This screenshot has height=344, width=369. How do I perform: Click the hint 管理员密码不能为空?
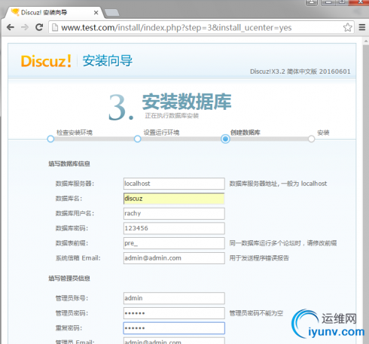coord(256,313)
